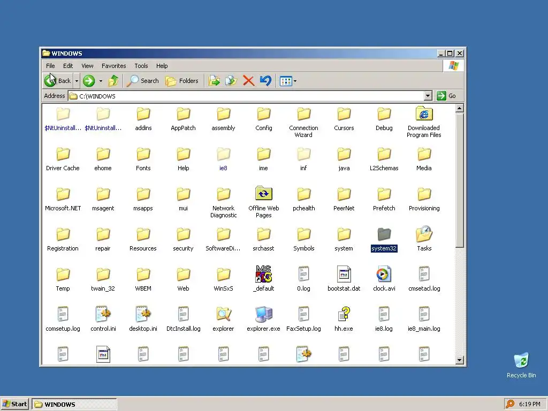Open the Back history dropdown arrow
This screenshot has height=411, width=548.
(x=77, y=81)
